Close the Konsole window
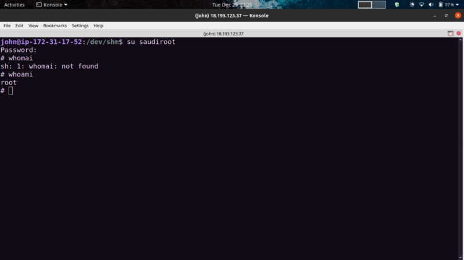This screenshot has height=260, width=464. pos(458,16)
